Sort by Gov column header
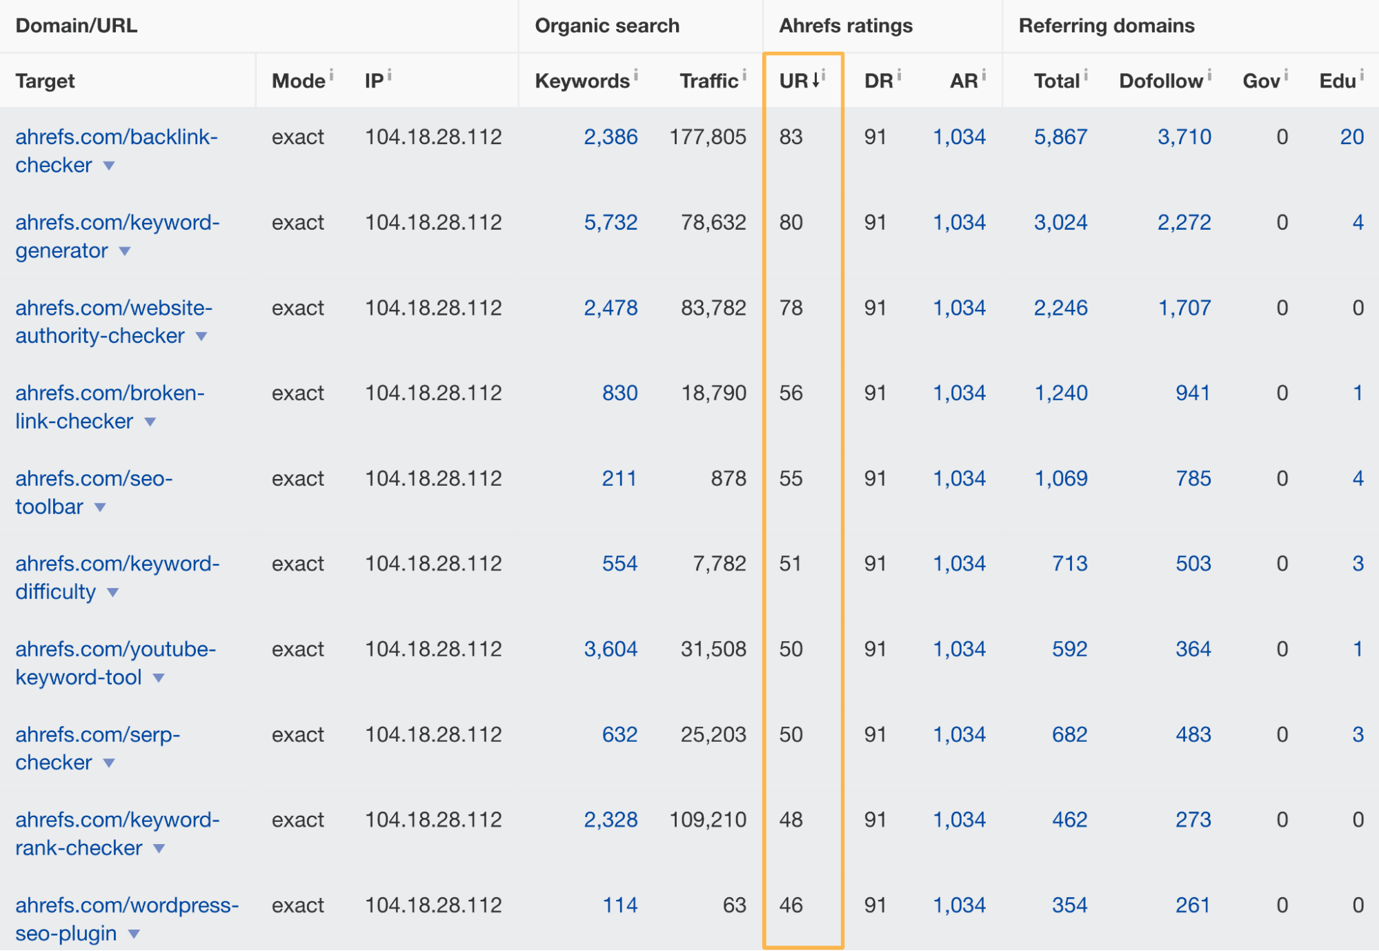Viewport: 1379px width, 951px height. tap(1261, 81)
